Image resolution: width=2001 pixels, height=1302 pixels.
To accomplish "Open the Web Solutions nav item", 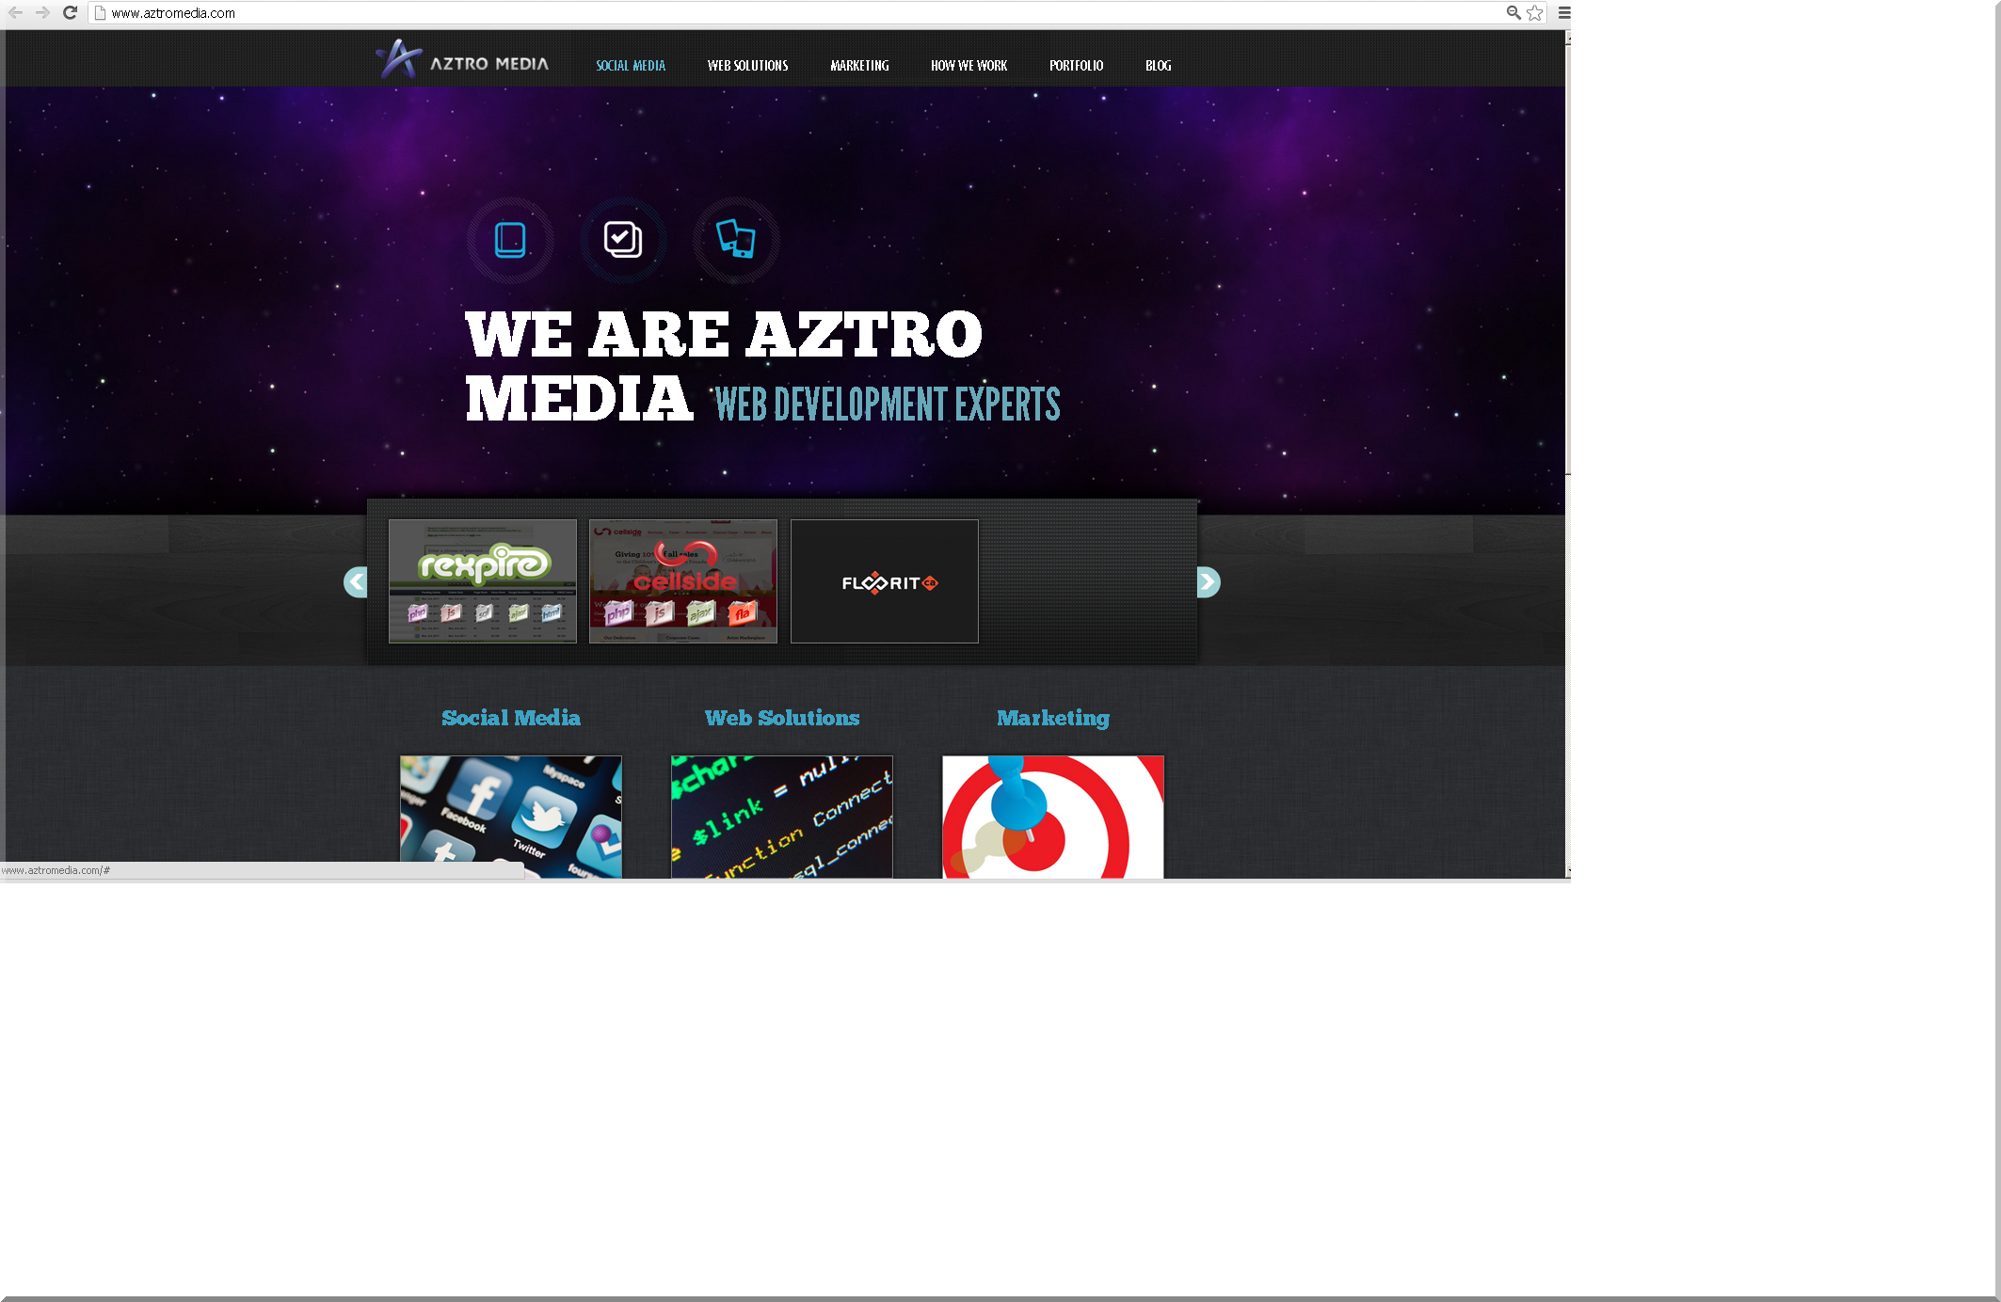I will 748,66.
